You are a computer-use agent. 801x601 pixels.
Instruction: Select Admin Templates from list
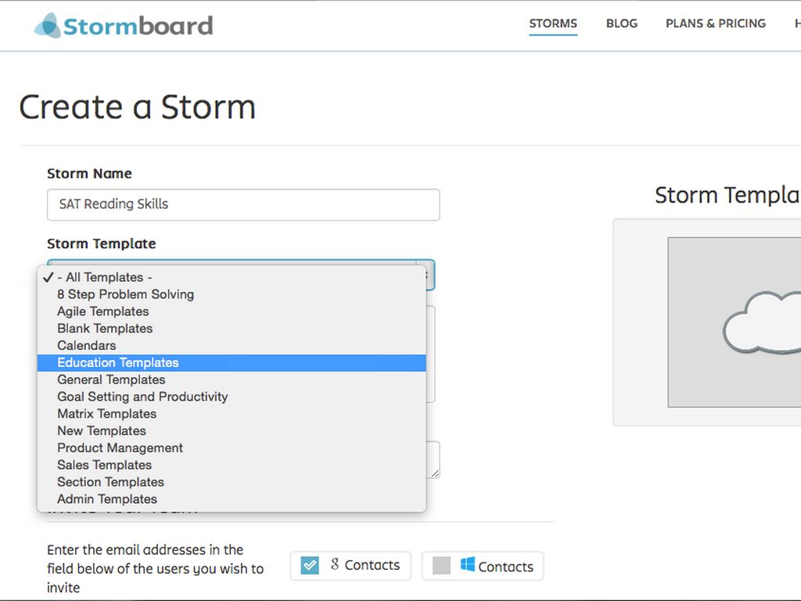107,499
